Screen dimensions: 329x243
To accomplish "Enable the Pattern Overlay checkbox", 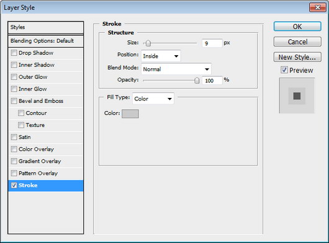I will (14, 173).
